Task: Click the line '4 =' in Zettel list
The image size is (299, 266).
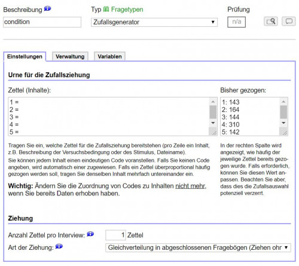Action: coord(14,124)
